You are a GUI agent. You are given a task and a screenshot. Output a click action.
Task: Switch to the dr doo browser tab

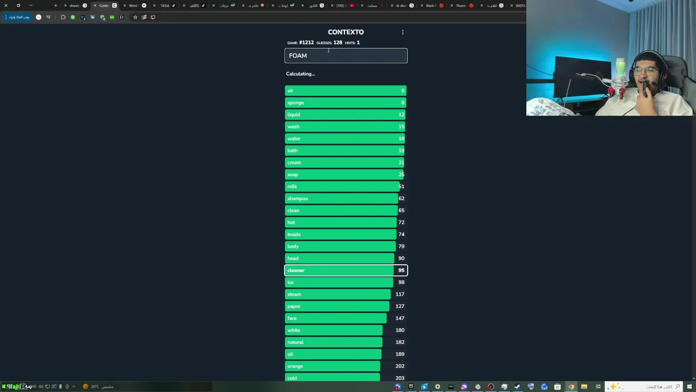tap(402, 5)
